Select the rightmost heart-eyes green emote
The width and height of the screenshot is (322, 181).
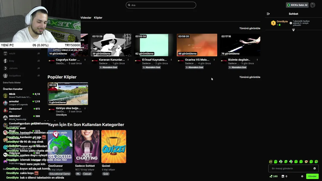(316, 162)
